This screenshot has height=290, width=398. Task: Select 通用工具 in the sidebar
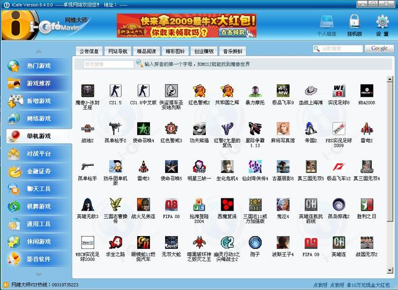click(x=39, y=224)
